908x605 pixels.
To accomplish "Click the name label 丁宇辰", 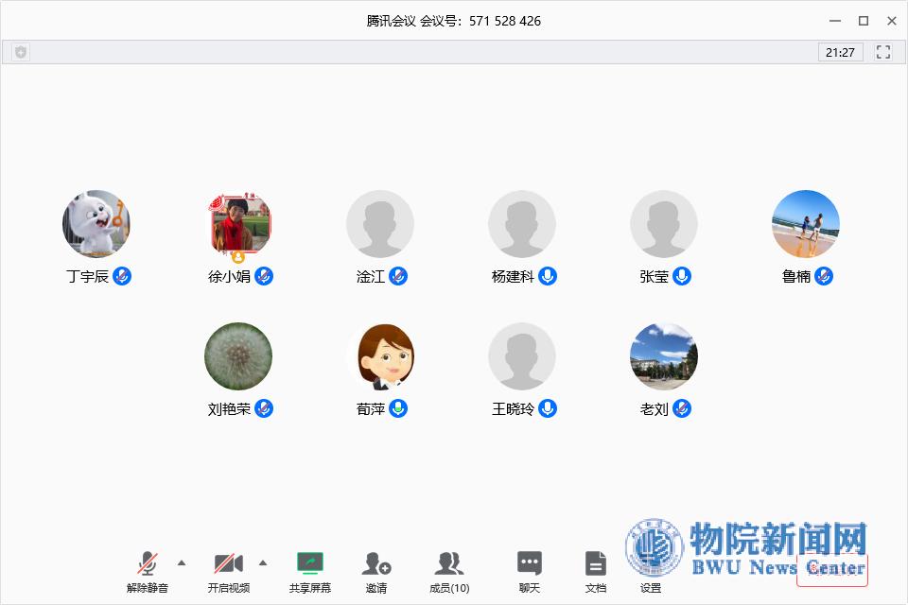I will pyautogui.click(x=87, y=277).
